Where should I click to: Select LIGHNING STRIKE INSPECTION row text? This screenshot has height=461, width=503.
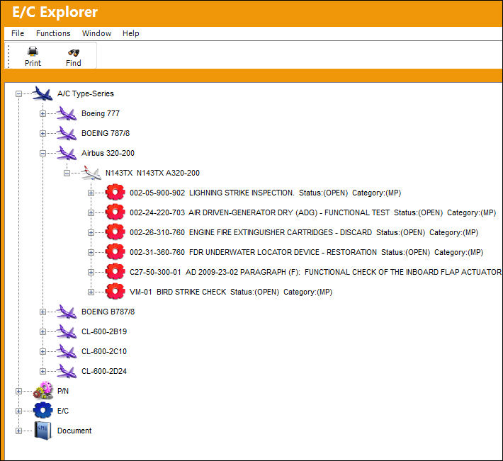coord(265,193)
